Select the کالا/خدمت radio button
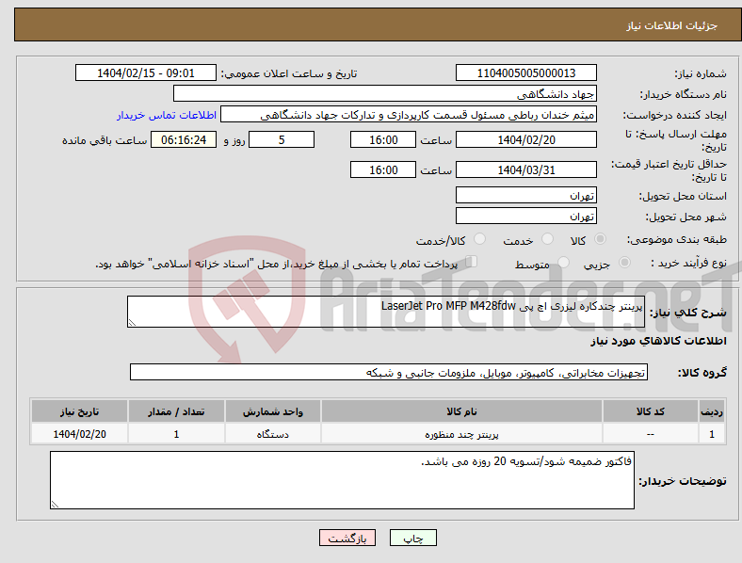742x563 pixels. tap(479, 239)
